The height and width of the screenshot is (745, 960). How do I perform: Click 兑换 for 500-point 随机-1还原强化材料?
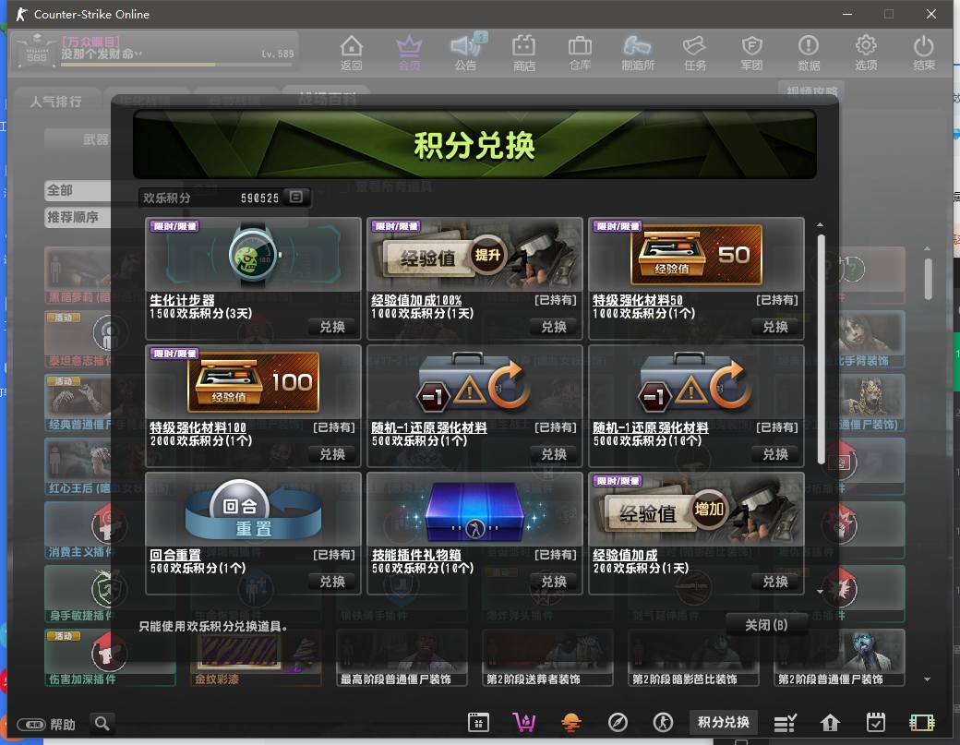(x=554, y=454)
